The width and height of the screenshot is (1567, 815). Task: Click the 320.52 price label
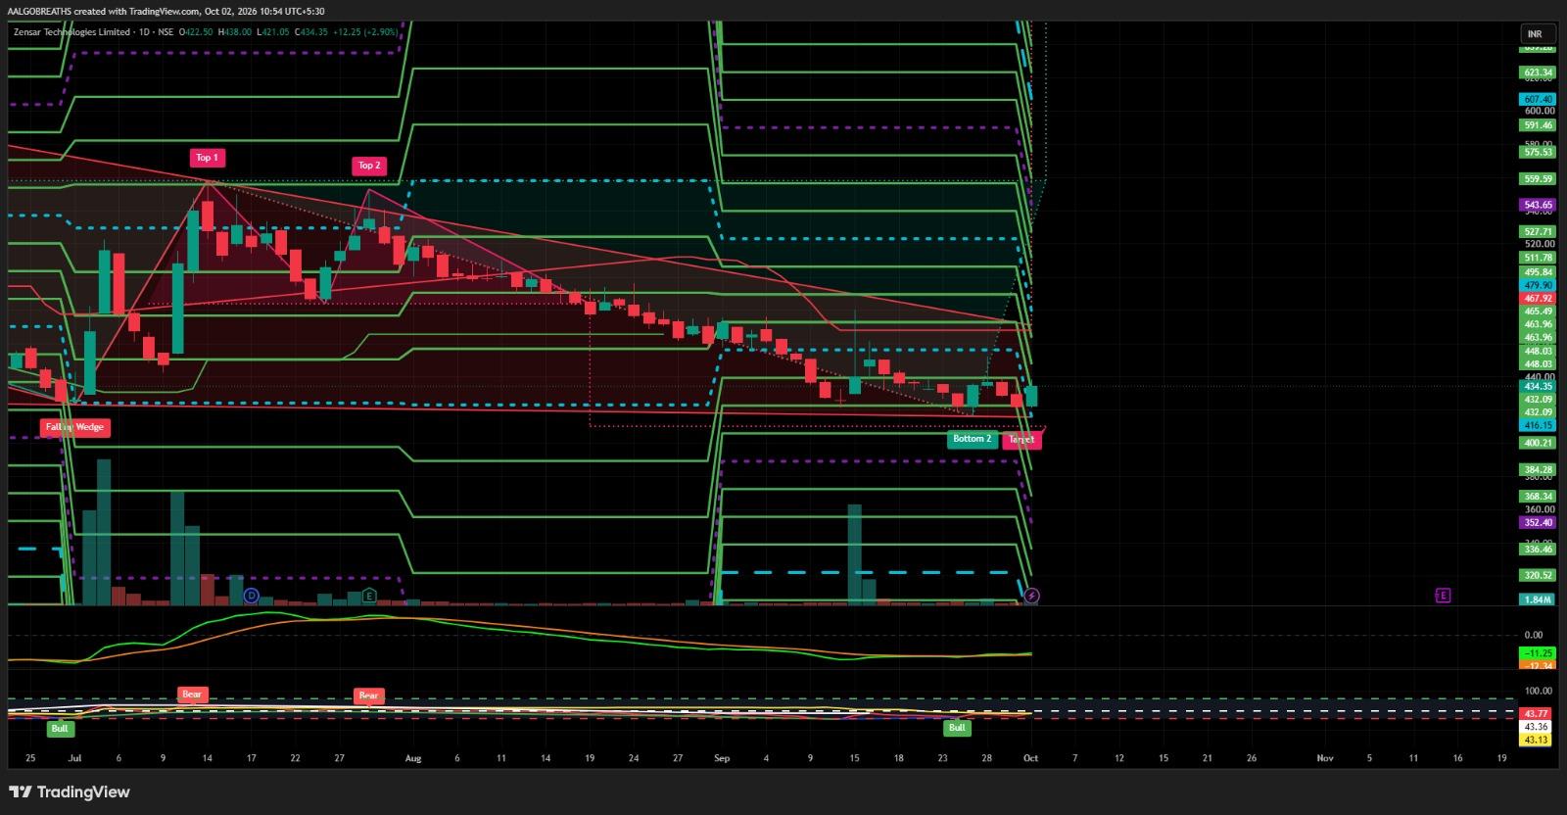pyautogui.click(x=1538, y=576)
